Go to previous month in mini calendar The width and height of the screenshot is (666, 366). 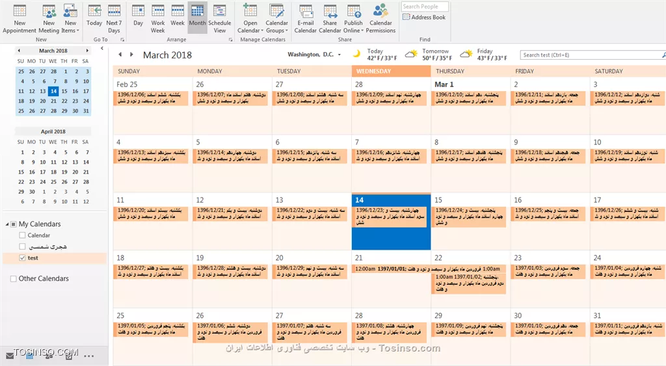(19, 51)
